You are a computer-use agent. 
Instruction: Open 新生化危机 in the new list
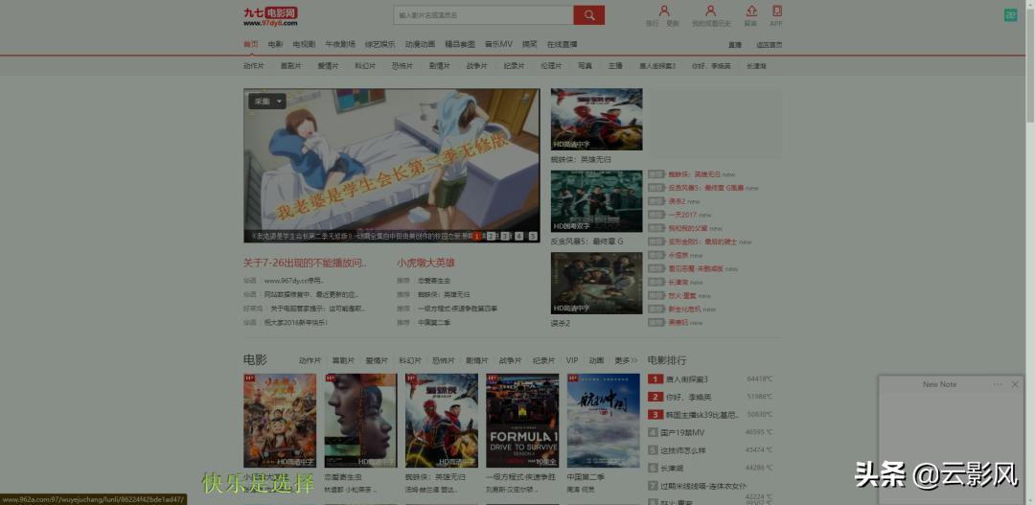684,309
